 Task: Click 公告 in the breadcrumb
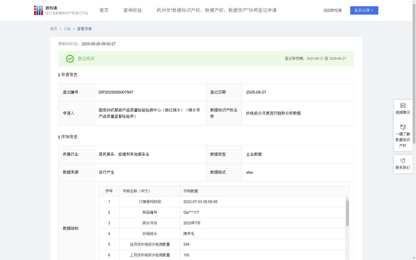(67, 29)
